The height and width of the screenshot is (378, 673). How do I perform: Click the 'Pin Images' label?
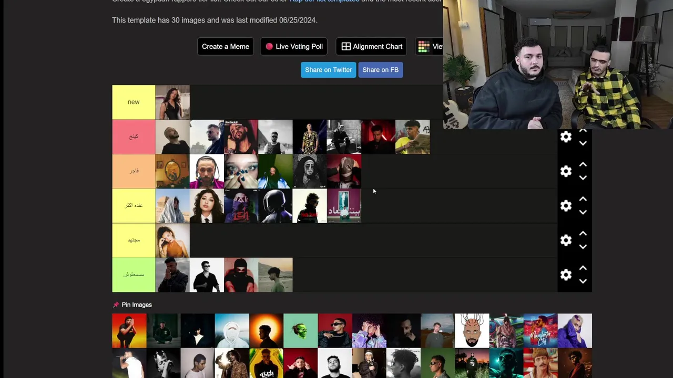[x=137, y=304]
